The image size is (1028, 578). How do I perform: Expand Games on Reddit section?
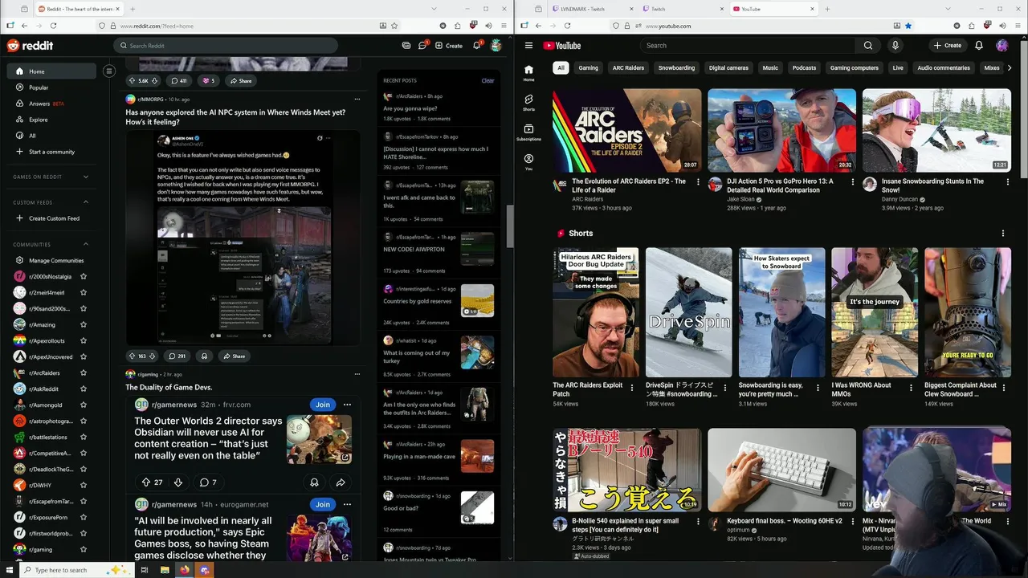tap(86, 177)
